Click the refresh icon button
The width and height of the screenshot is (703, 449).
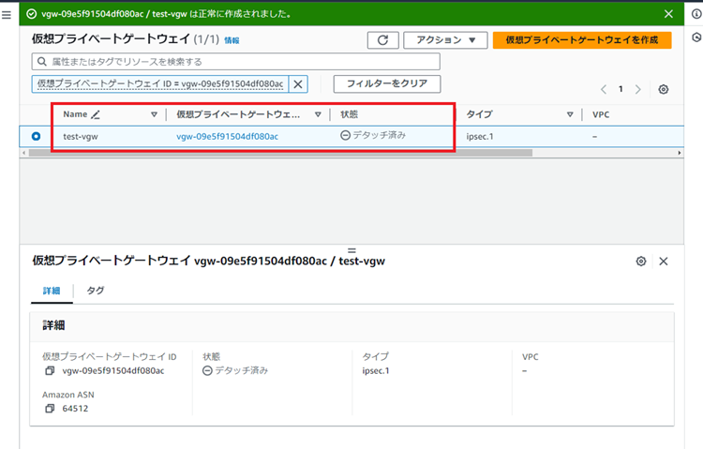click(x=381, y=40)
